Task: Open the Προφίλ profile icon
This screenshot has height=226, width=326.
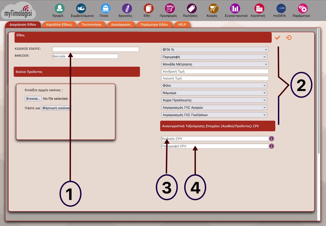Action: (59, 8)
